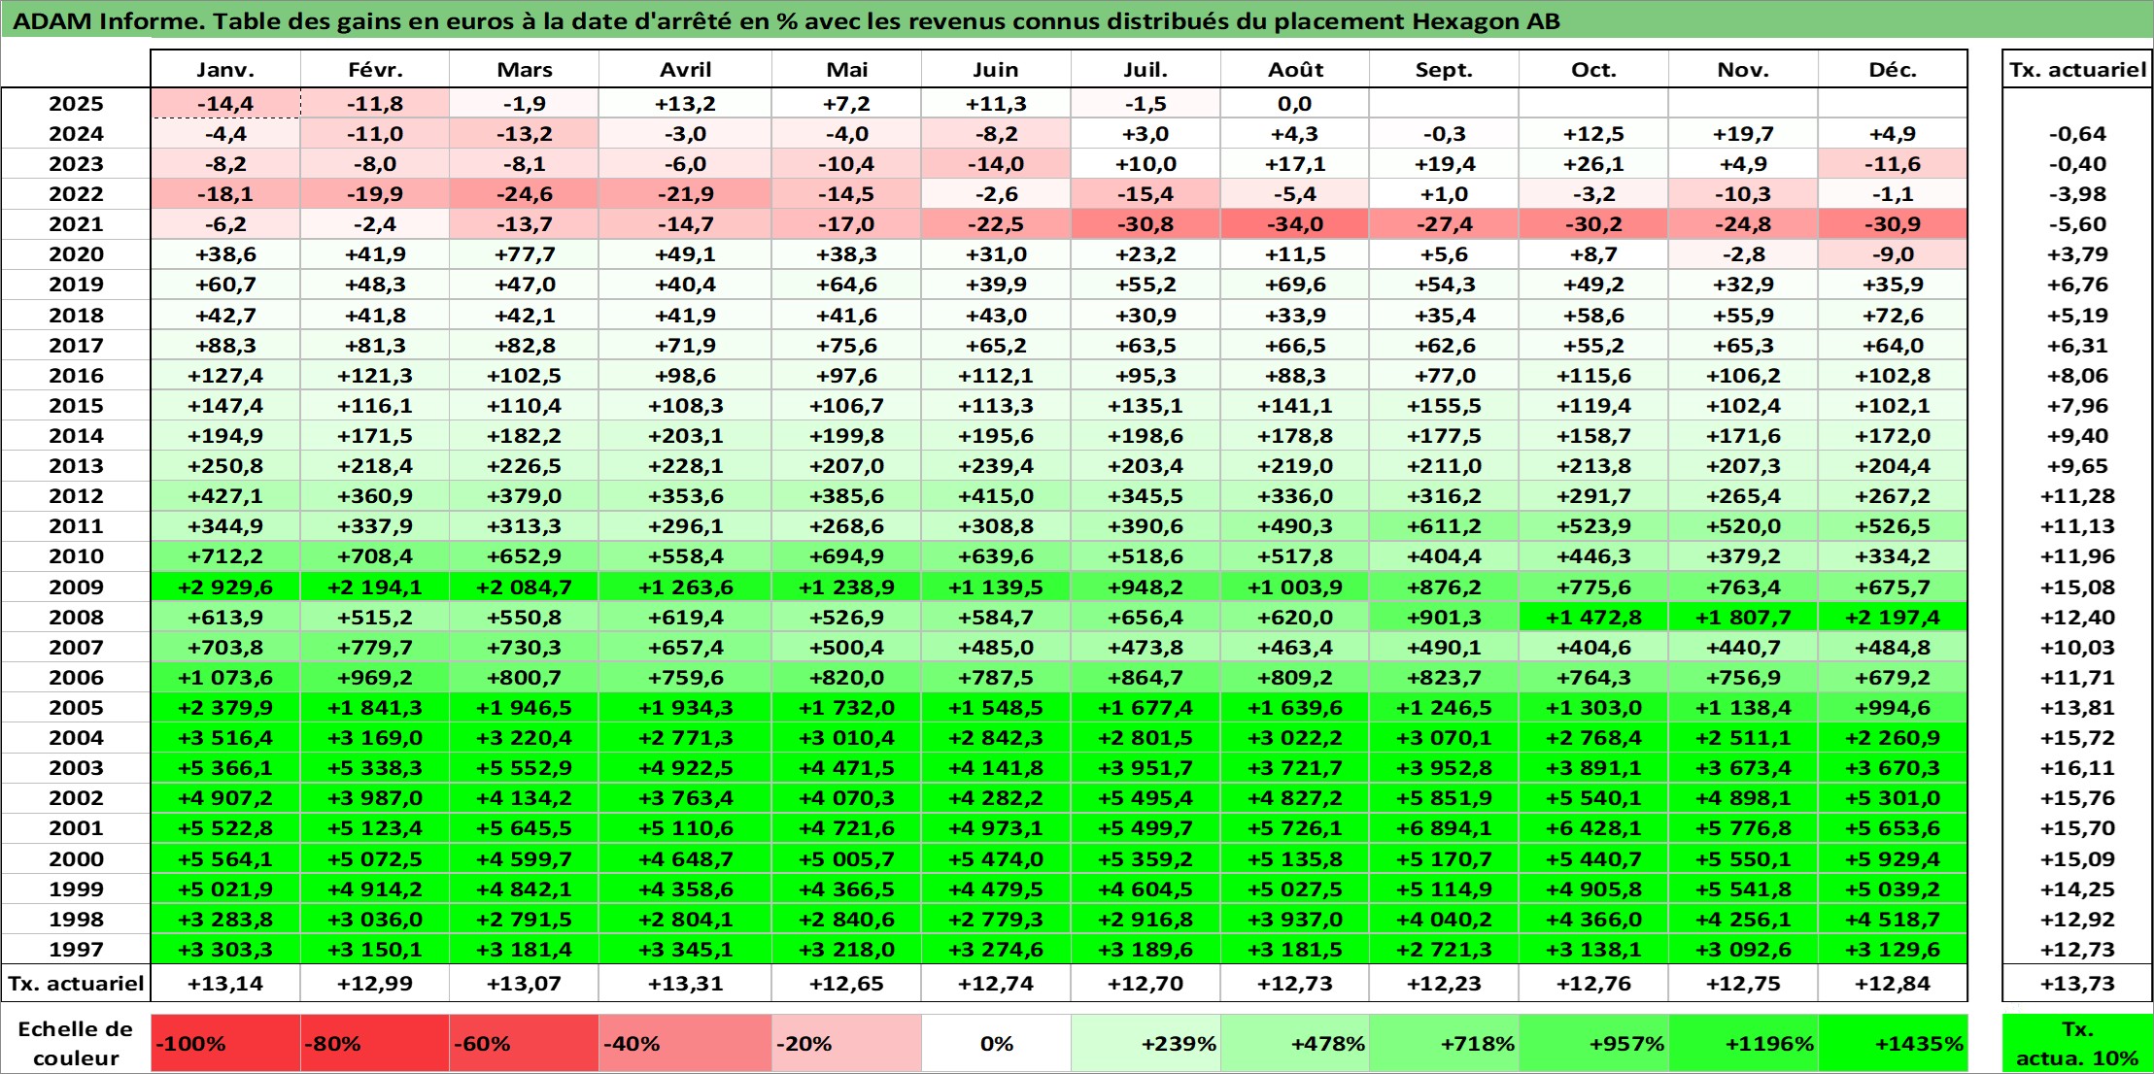Image resolution: width=2154 pixels, height=1074 pixels.
Task: Click the 'Tx. actua. 10%' green legend box
Action: pos(2077,1043)
